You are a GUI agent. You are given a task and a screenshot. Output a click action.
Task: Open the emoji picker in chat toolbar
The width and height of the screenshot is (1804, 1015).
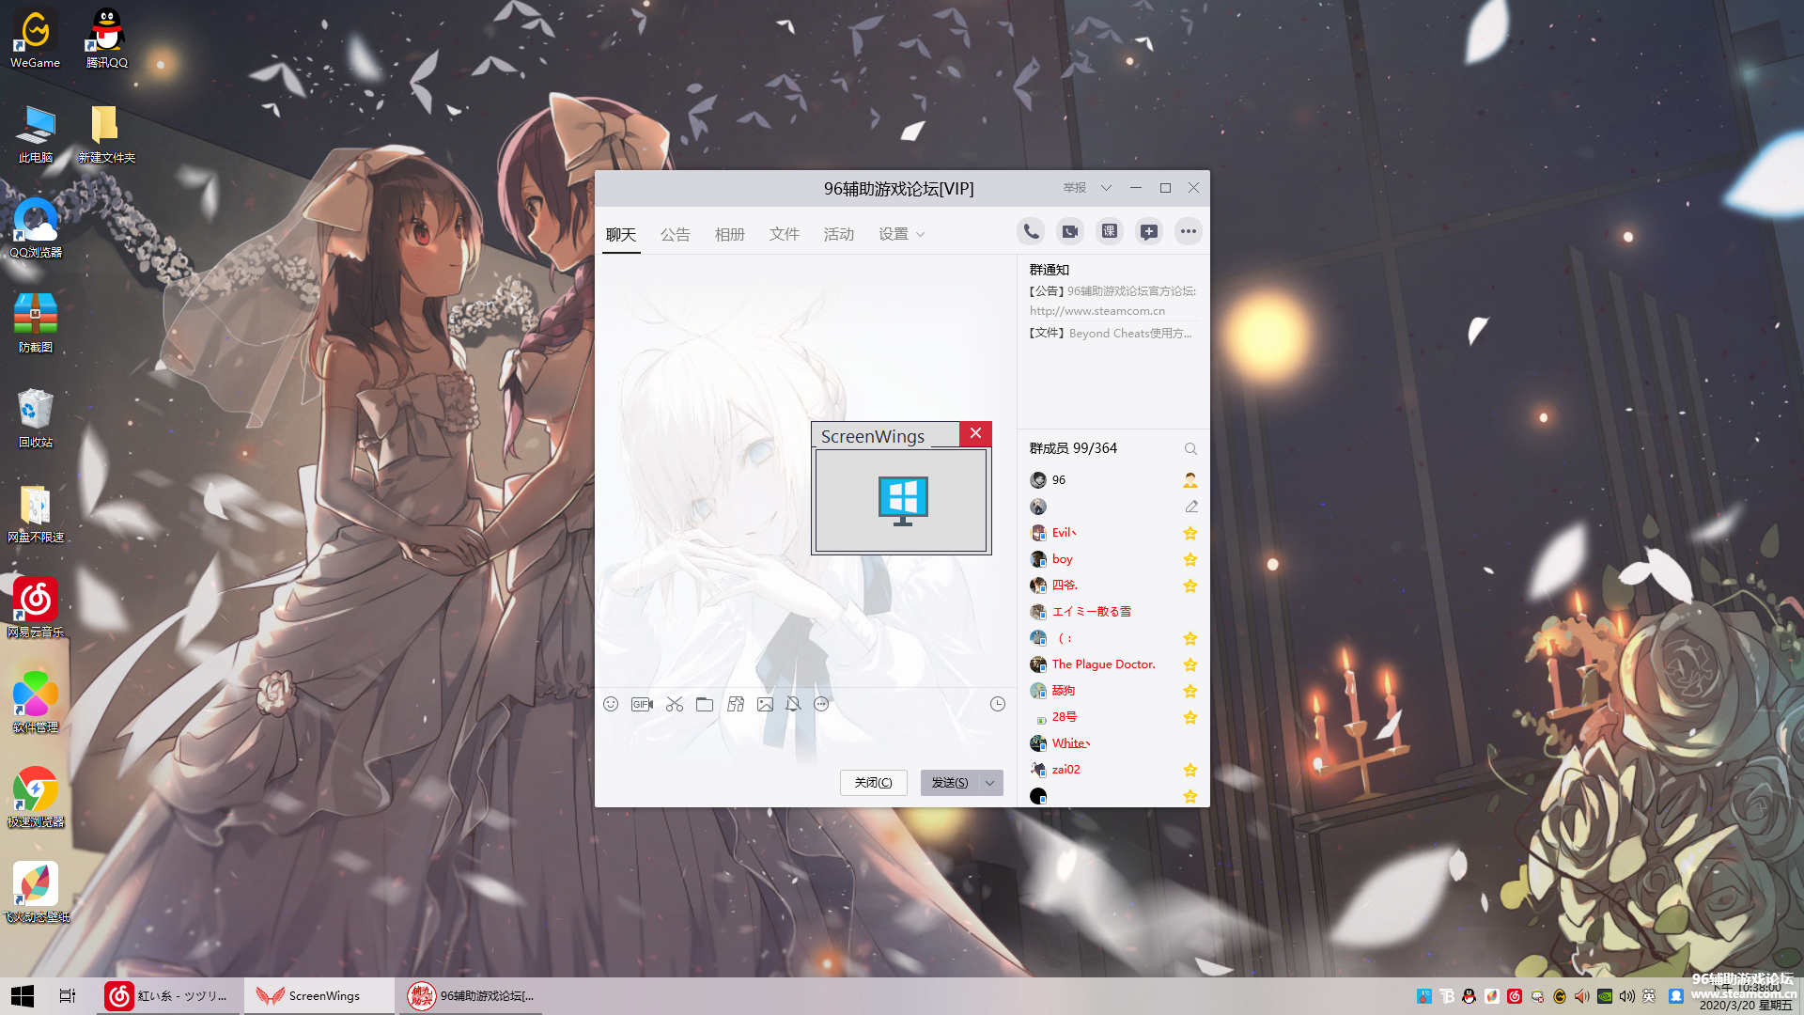611,704
